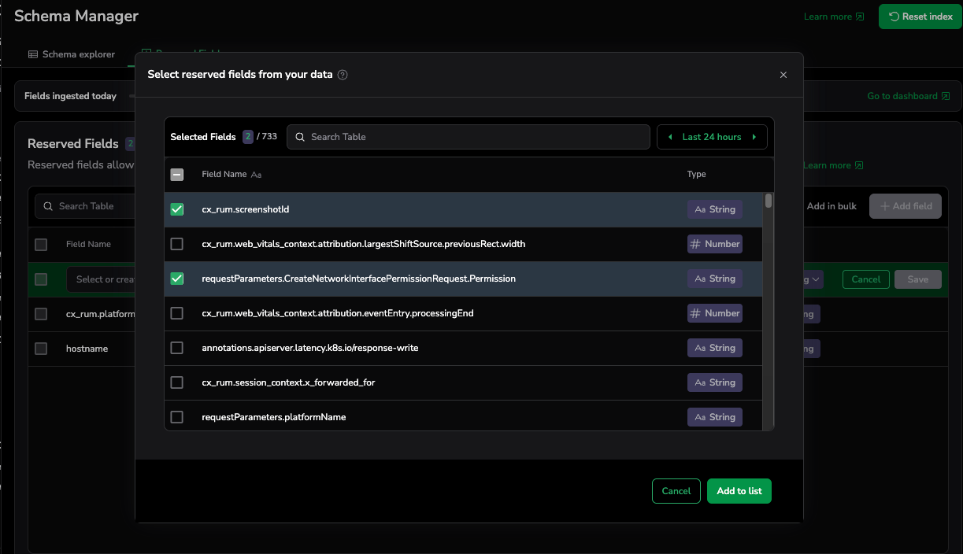963x554 pixels.
Task: Switch to the Schema explorer tab
Action: [72, 54]
